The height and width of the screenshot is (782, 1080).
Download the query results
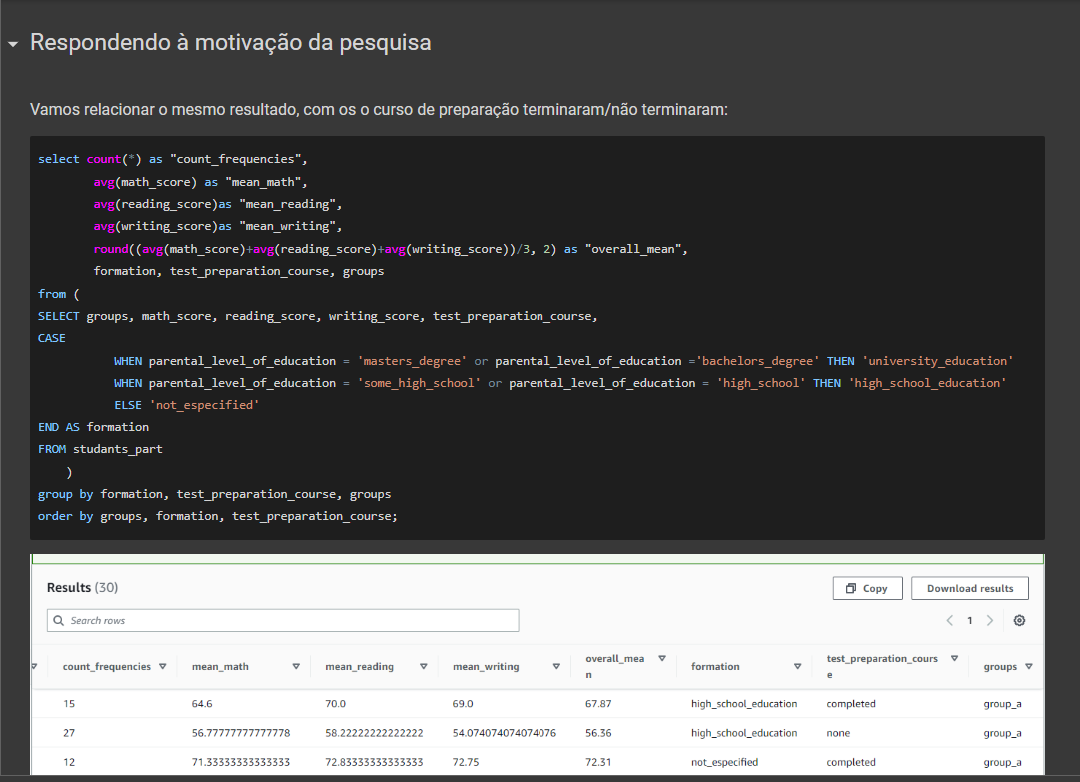coord(970,588)
